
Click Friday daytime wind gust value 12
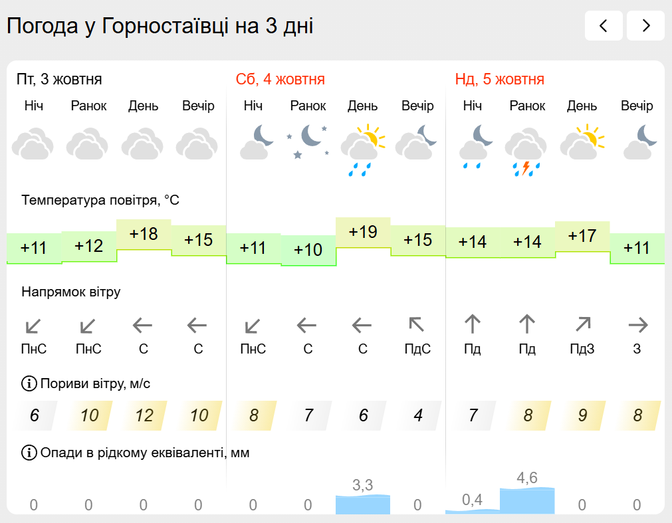point(144,416)
